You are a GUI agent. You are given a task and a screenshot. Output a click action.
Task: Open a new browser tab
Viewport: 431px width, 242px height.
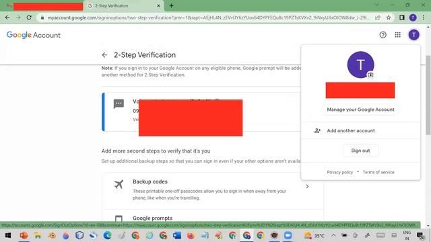[x=171, y=5]
